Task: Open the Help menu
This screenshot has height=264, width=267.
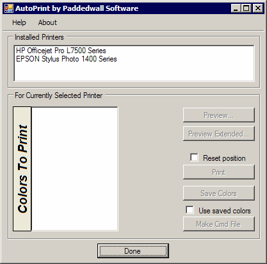Action: pyautogui.click(x=19, y=22)
